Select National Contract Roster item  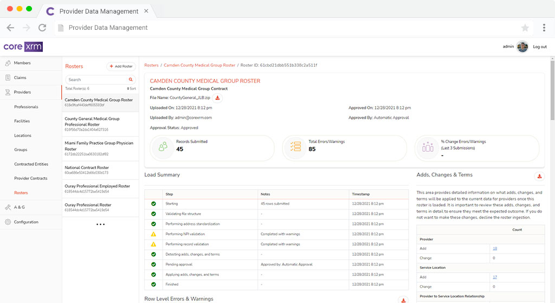click(100, 170)
